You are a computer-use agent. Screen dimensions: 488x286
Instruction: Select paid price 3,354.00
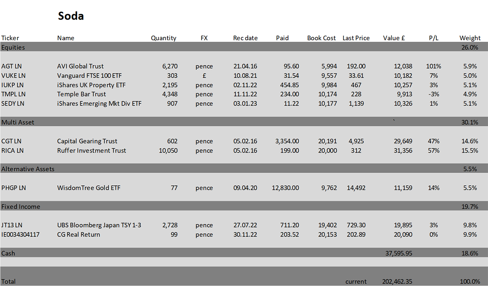coord(287,141)
